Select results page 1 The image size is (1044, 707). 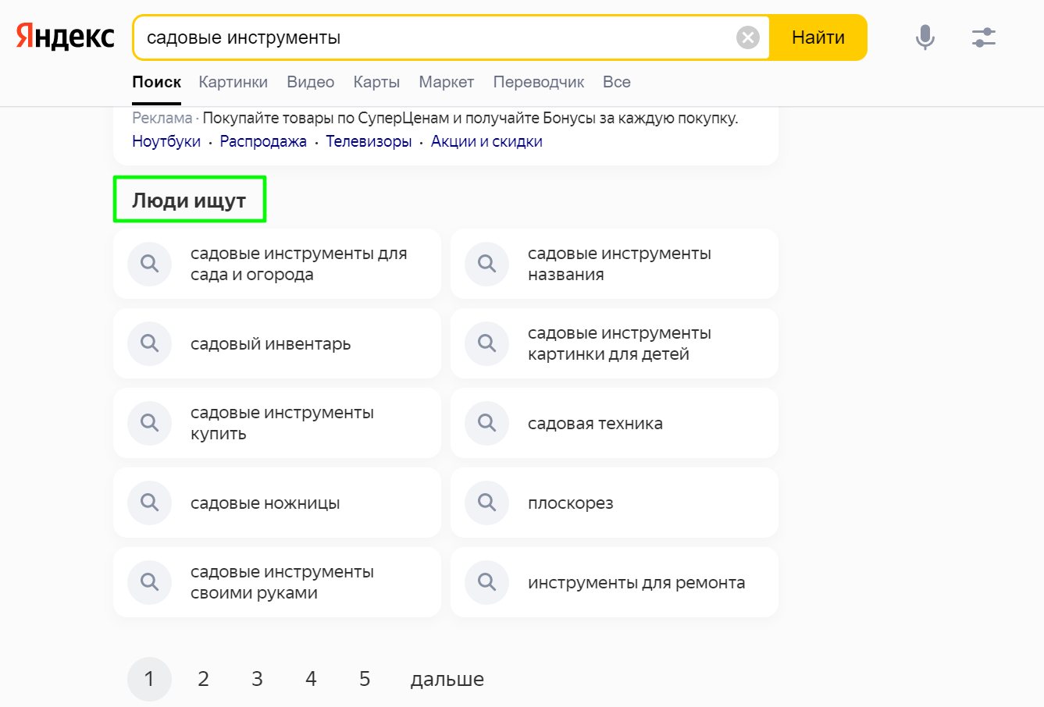tap(149, 679)
